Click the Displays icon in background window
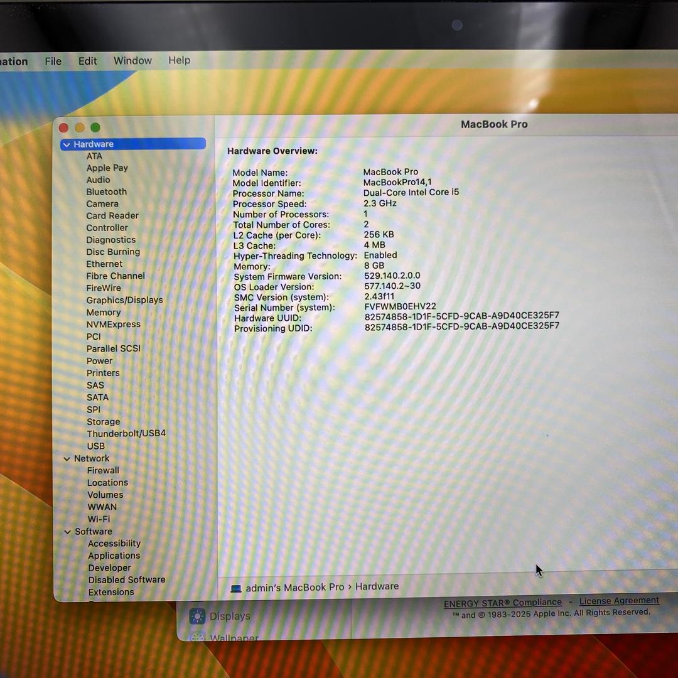The width and height of the screenshot is (678, 678). pos(197,616)
